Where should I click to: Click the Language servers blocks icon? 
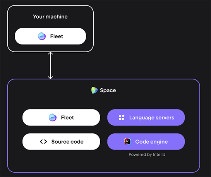122,117
